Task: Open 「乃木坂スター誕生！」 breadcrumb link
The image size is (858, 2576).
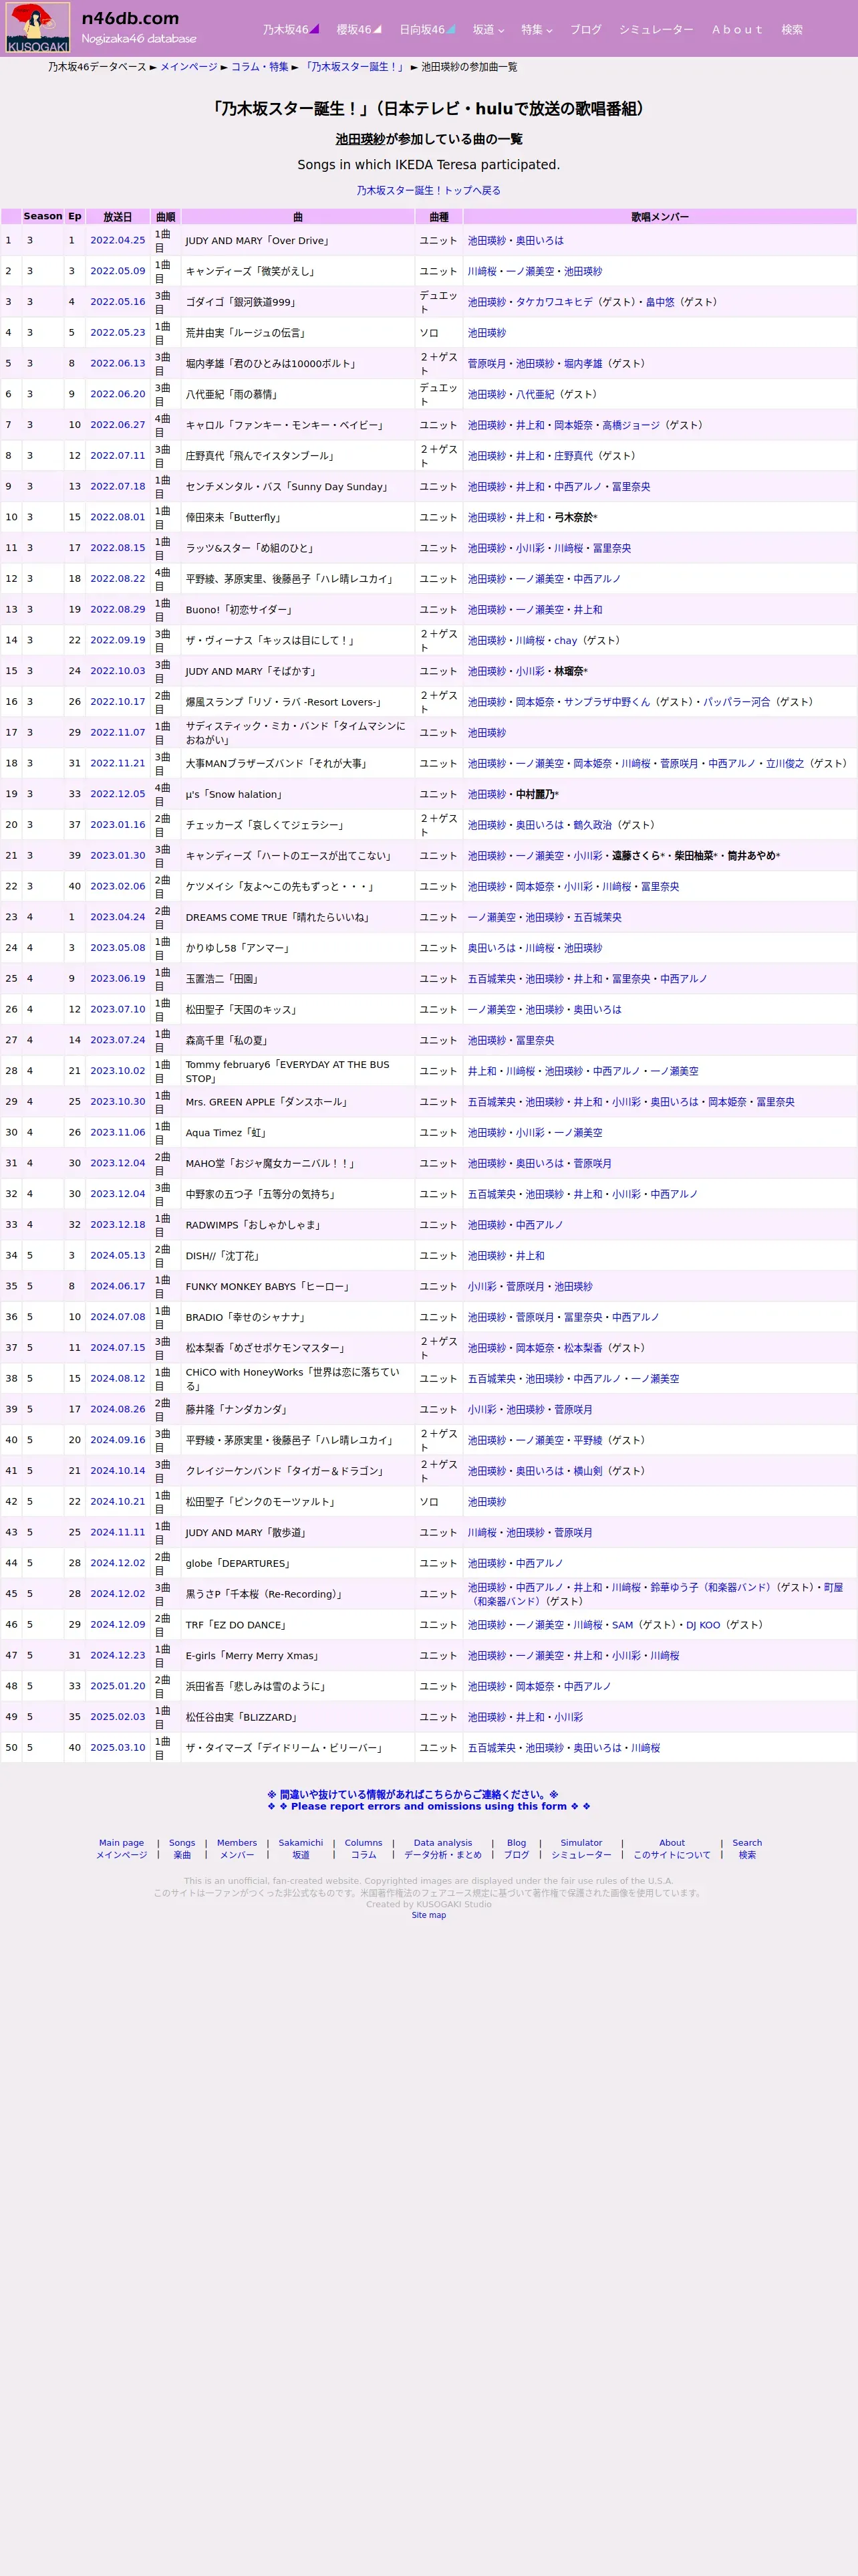Action: (x=355, y=67)
